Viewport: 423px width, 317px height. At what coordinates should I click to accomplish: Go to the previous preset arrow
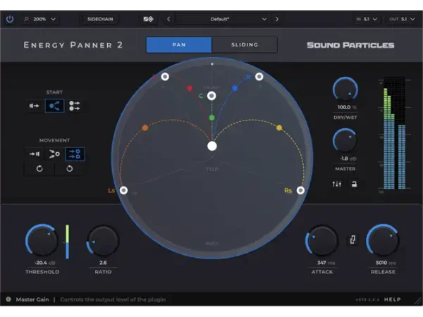click(168, 19)
